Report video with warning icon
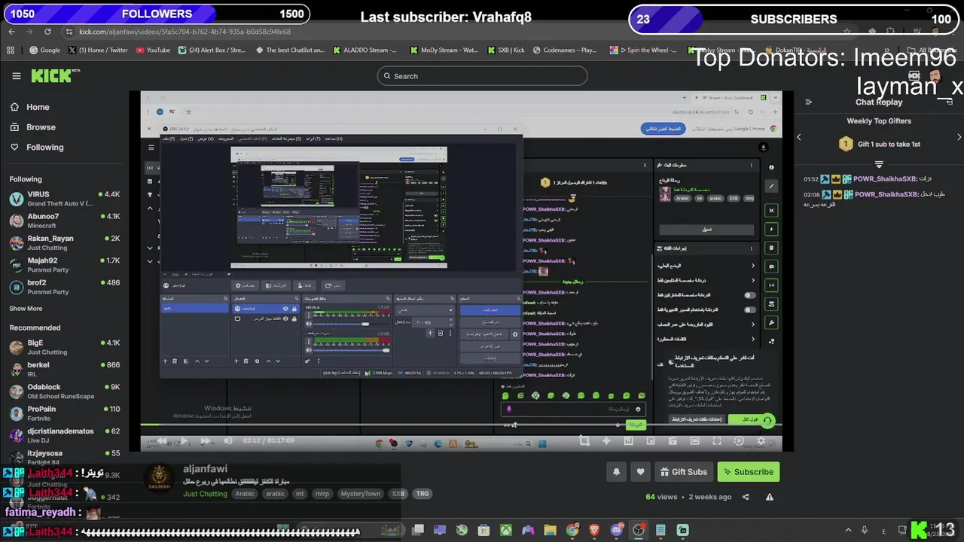The height and width of the screenshot is (542, 964). click(x=769, y=497)
